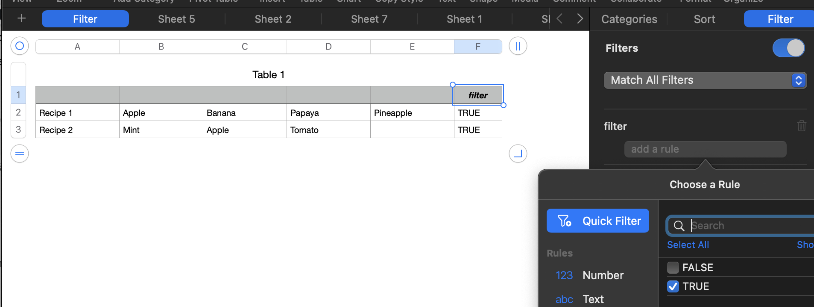Click the Search field in rule popup

pos(747,226)
